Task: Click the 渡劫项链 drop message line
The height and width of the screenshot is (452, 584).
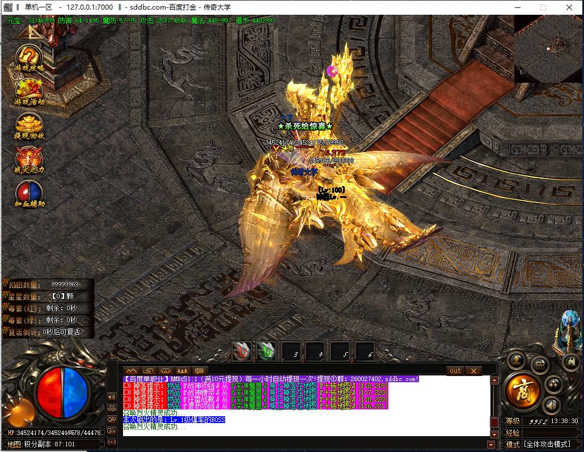Action: 256,406
